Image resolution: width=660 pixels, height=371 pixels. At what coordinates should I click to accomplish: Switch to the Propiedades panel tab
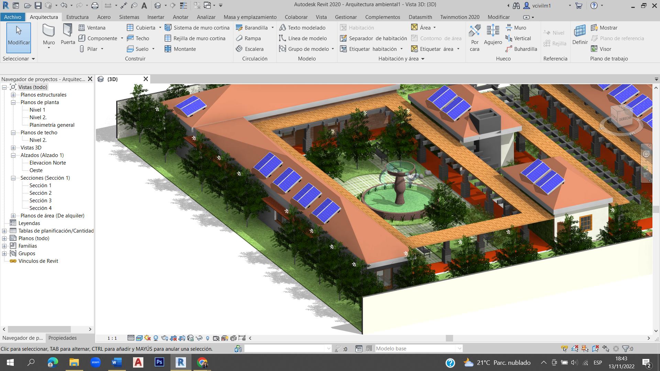point(63,338)
